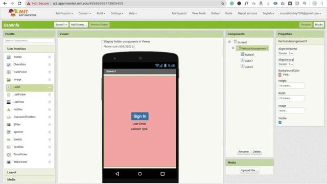The image size is (327, 184).
Task: Select the DatePicker component icon
Action: (9, 72)
